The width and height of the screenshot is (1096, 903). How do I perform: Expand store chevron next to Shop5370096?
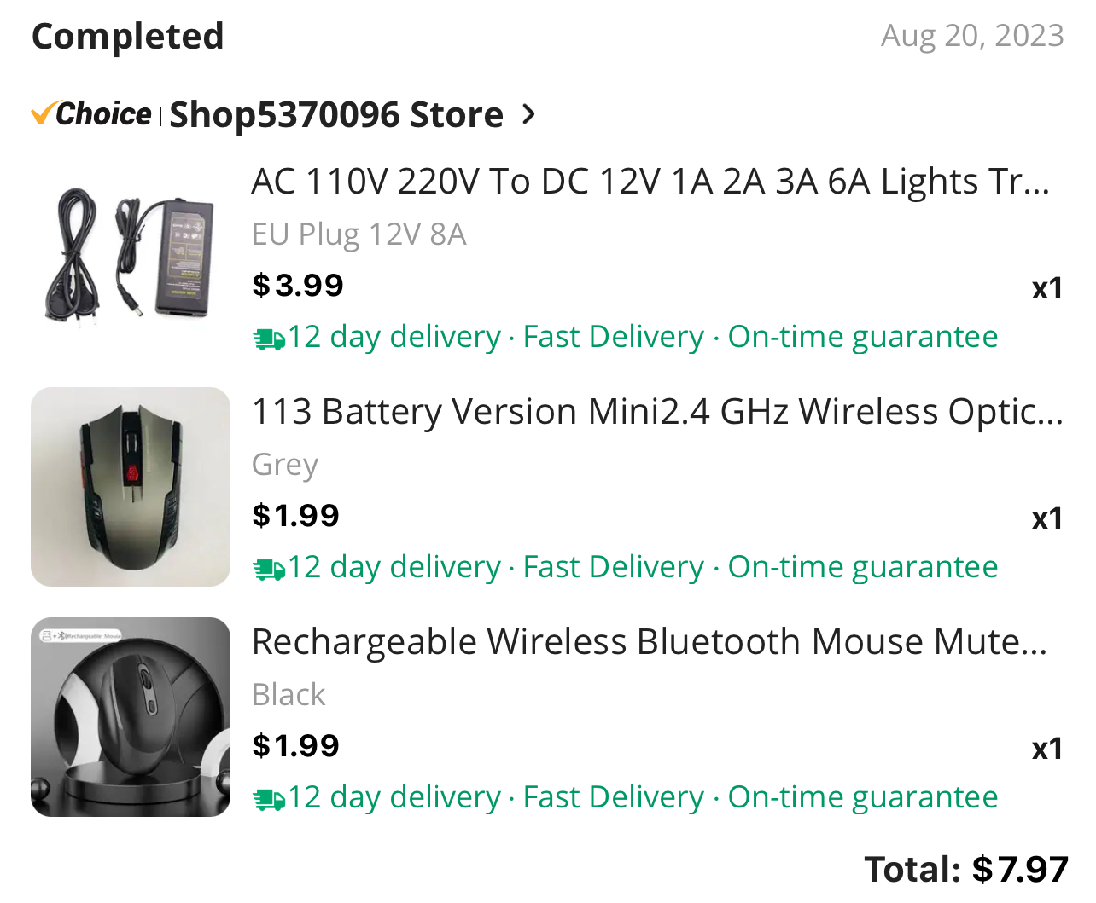click(x=529, y=114)
